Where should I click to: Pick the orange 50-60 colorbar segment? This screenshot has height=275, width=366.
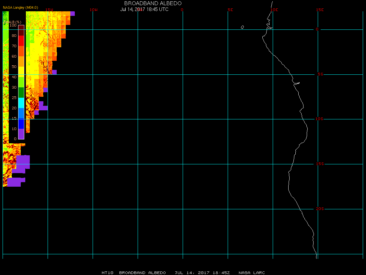tap(21, 61)
